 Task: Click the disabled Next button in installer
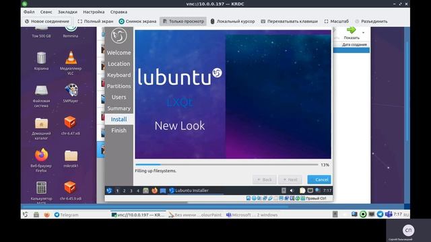(x=290, y=179)
